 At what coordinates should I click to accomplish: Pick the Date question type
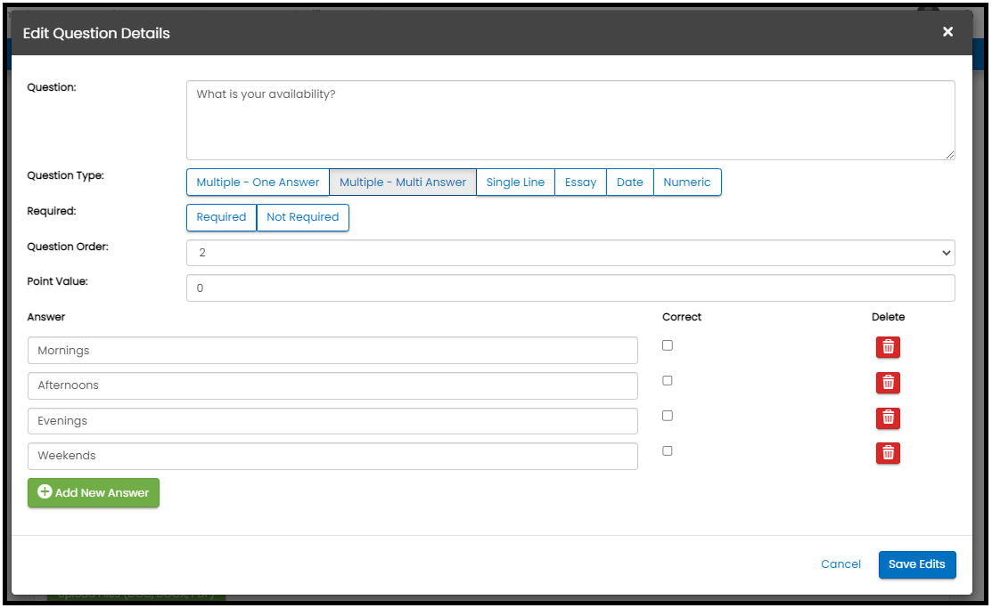629,182
